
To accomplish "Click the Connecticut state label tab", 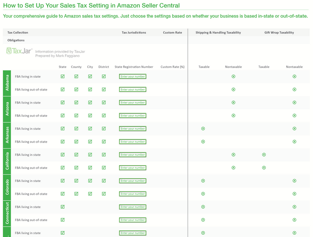I will 7,213.
